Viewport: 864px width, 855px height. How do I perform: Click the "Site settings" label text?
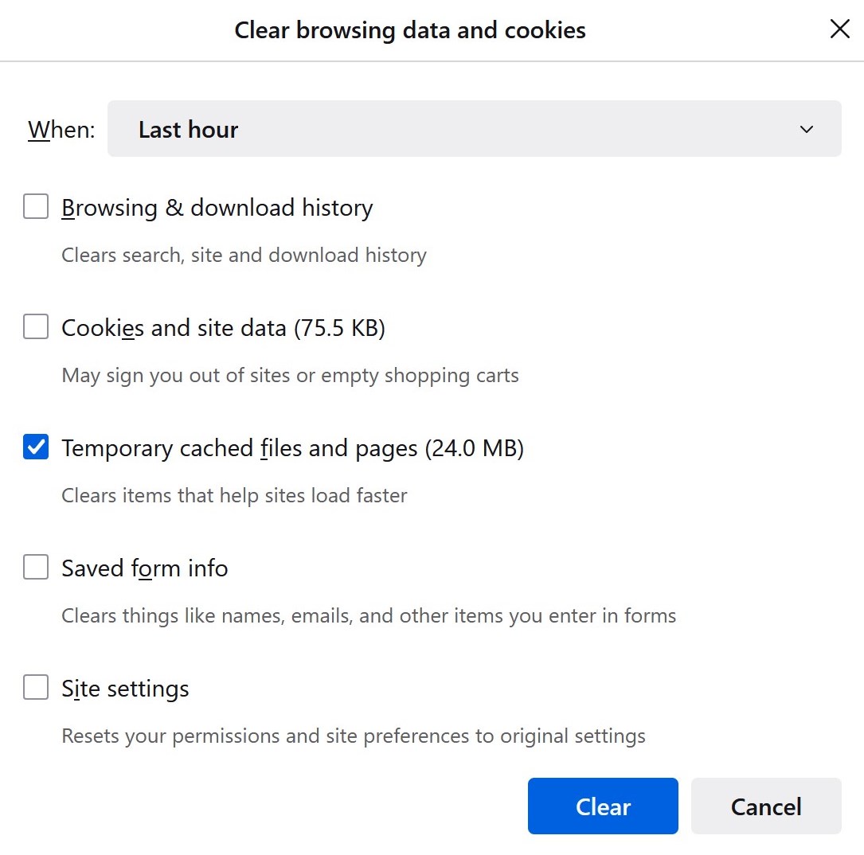(x=125, y=689)
